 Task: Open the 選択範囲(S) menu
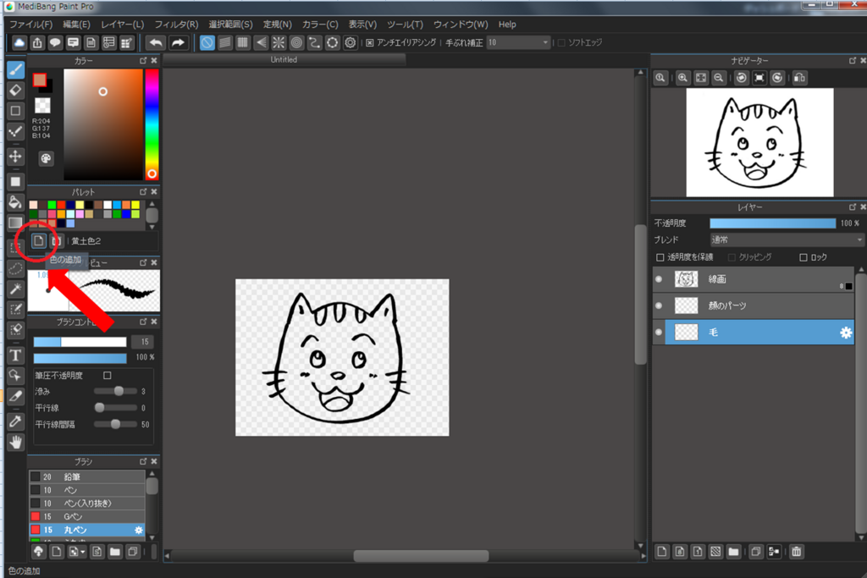coord(230,25)
